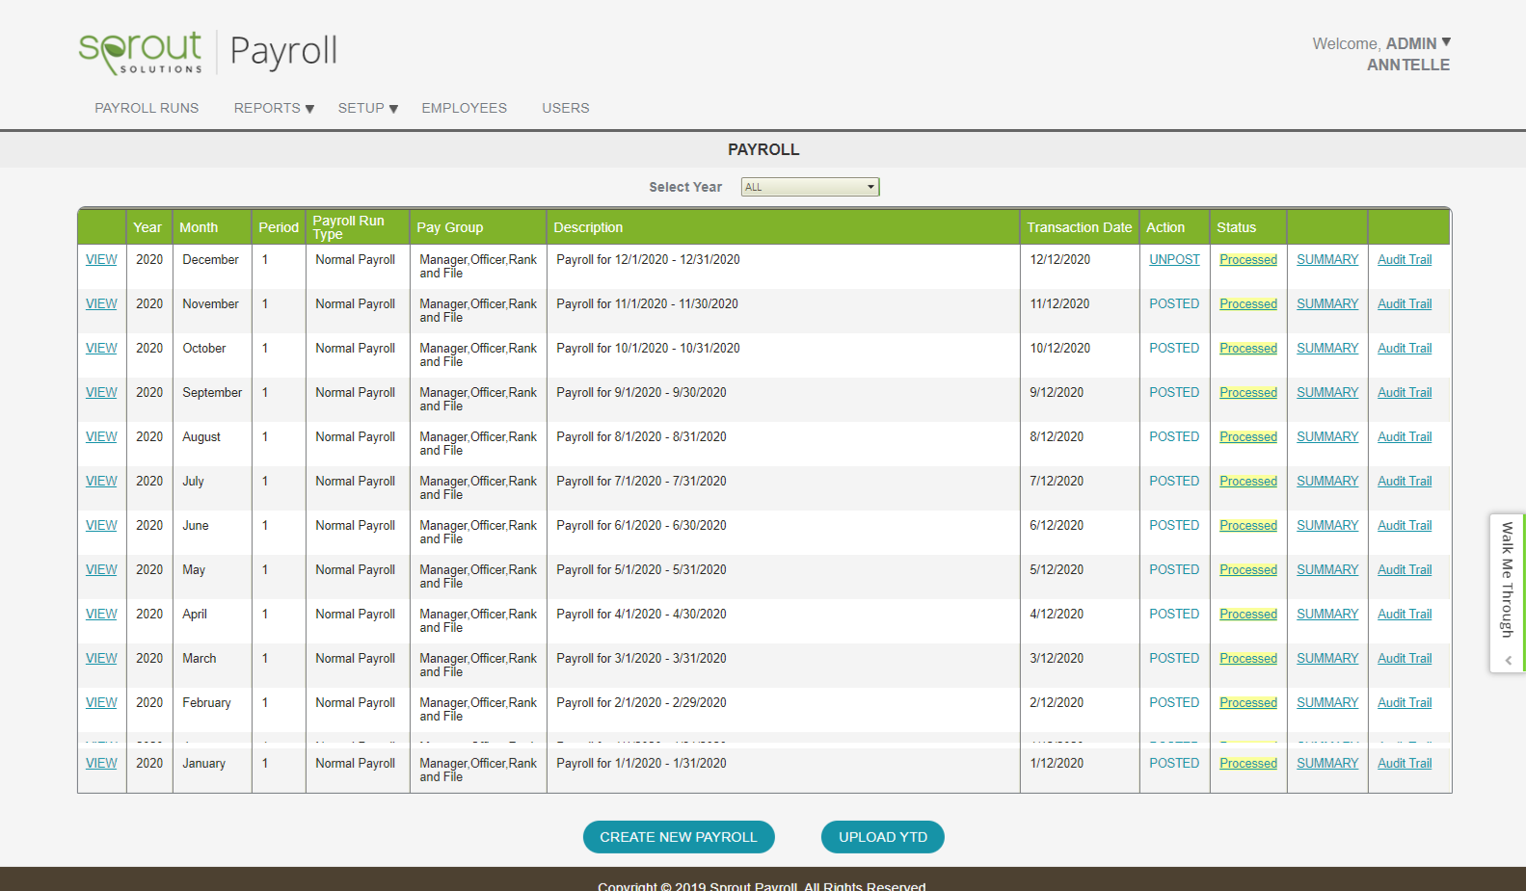Open Processed status for November
The height and width of the screenshot is (891, 1526).
[1248, 303]
